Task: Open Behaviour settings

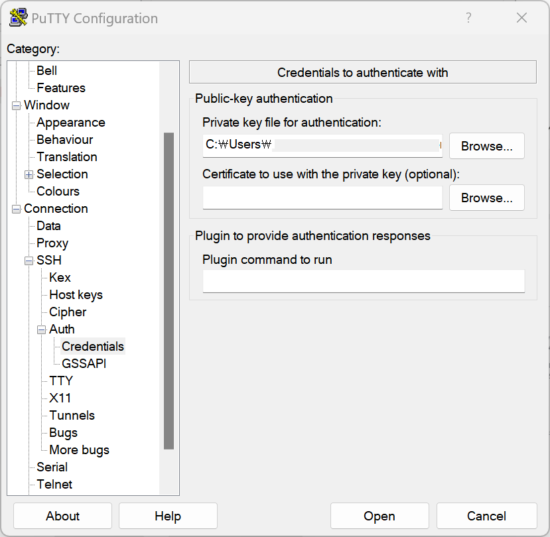Action: click(64, 139)
